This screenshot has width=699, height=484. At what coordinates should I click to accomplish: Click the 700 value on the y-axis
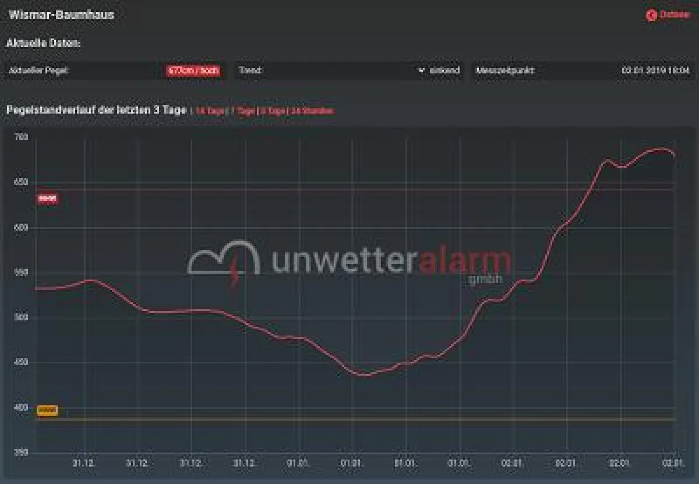pos(21,137)
